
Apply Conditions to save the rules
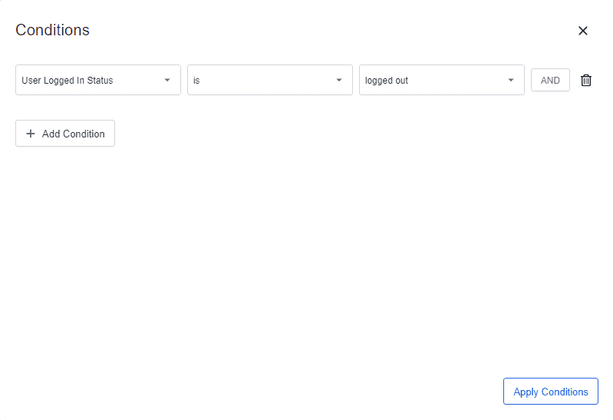point(550,392)
